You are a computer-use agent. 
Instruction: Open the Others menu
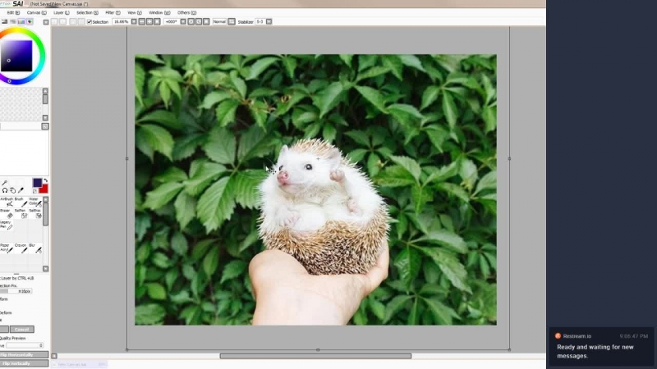(x=186, y=12)
